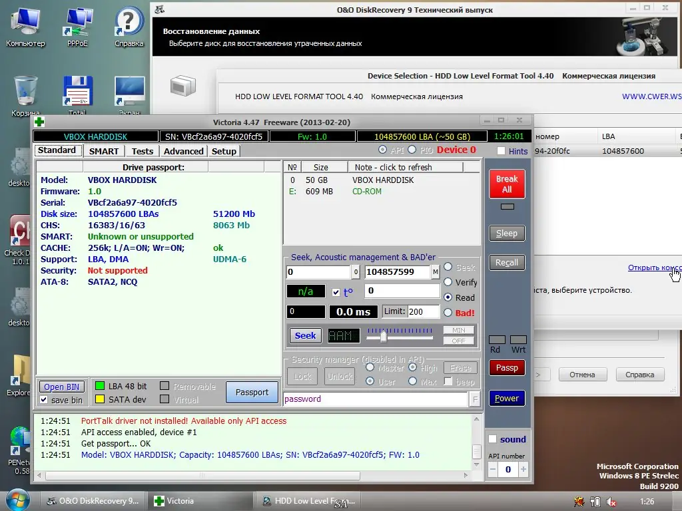The height and width of the screenshot is (511, 682).
Task: Switch to Victoria in the taskbar
Action: pos(200,501)
